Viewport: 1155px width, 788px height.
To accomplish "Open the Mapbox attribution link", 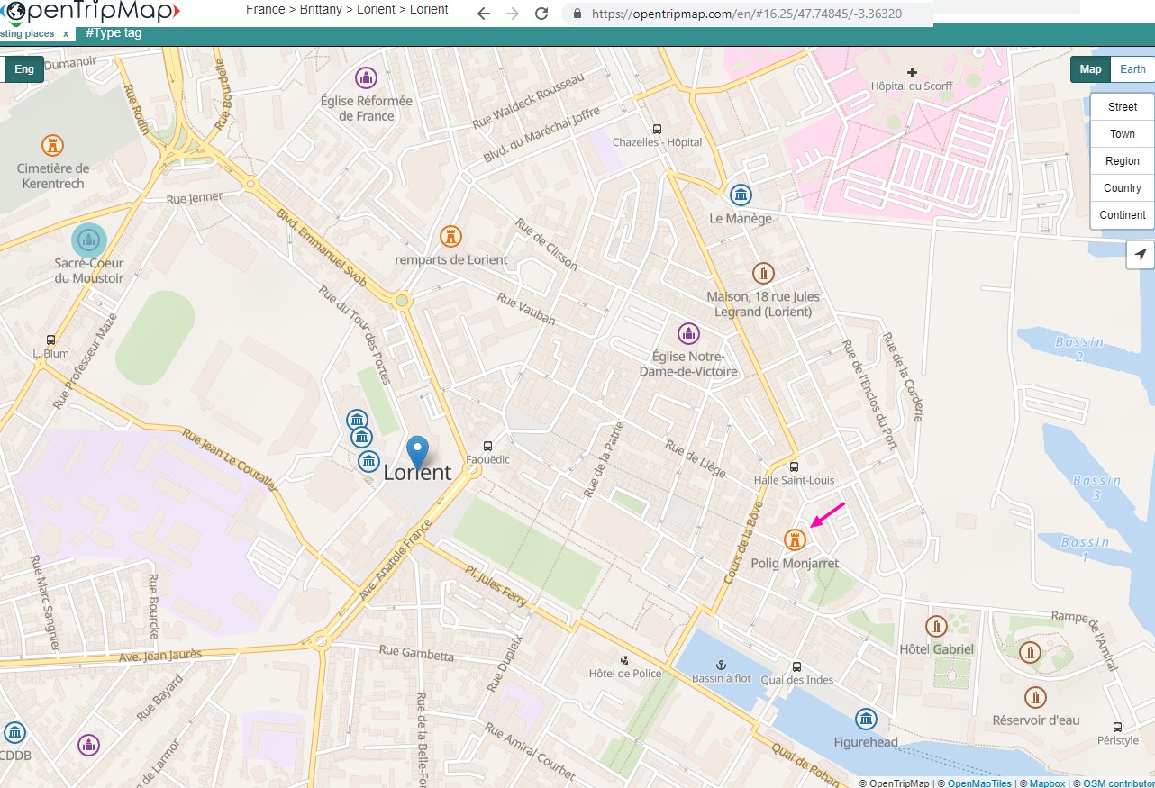I will click(1047, 783).
